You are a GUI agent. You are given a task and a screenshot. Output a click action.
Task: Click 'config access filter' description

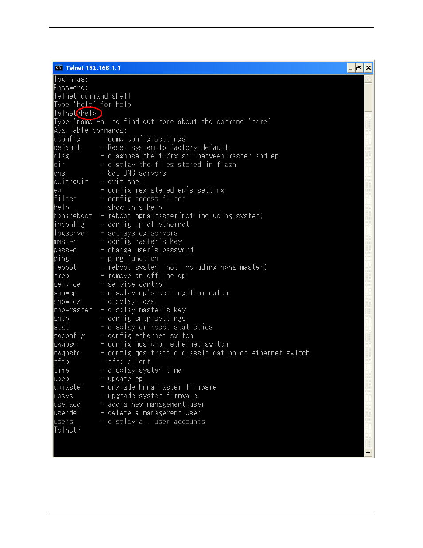point(146,199)
